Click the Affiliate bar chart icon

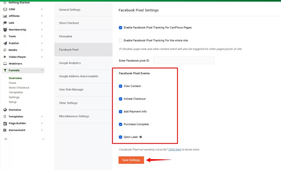[x=5, y=16]
